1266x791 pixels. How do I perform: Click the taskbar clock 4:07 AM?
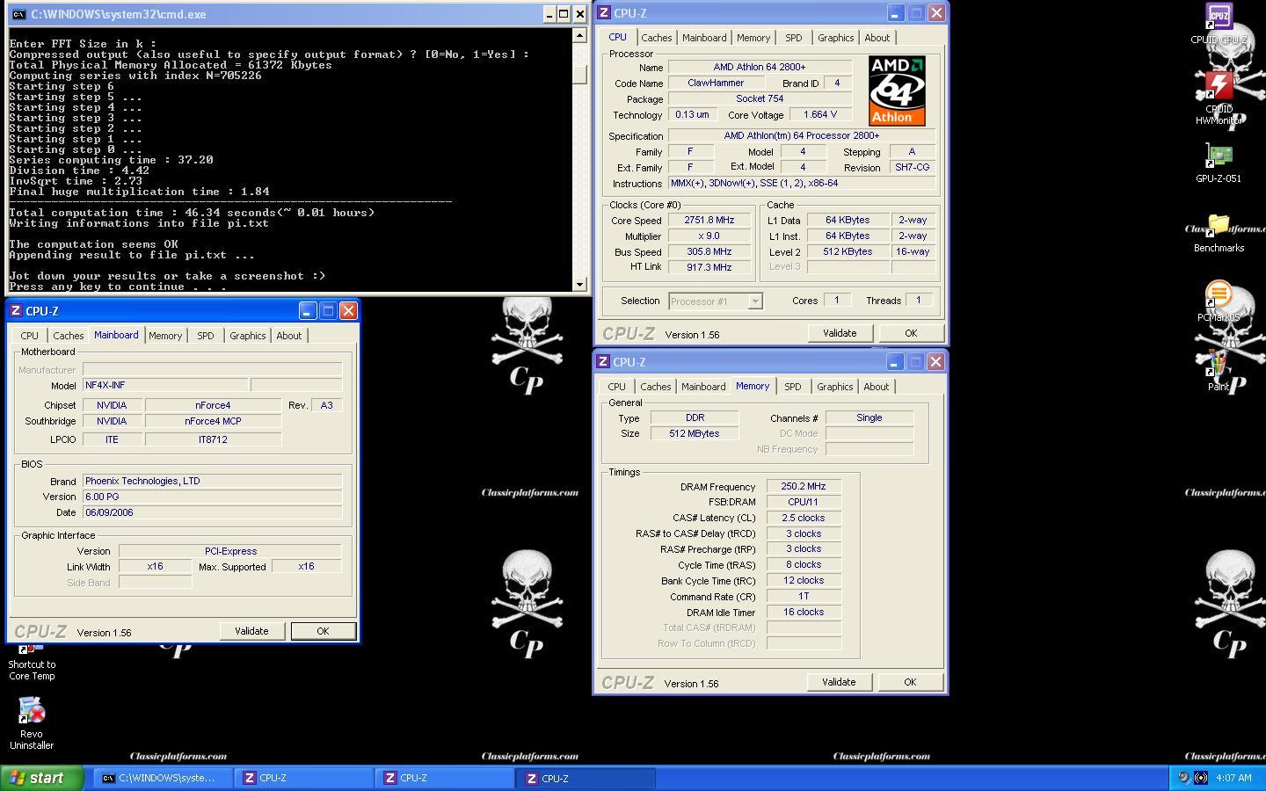pos(1233,778)
